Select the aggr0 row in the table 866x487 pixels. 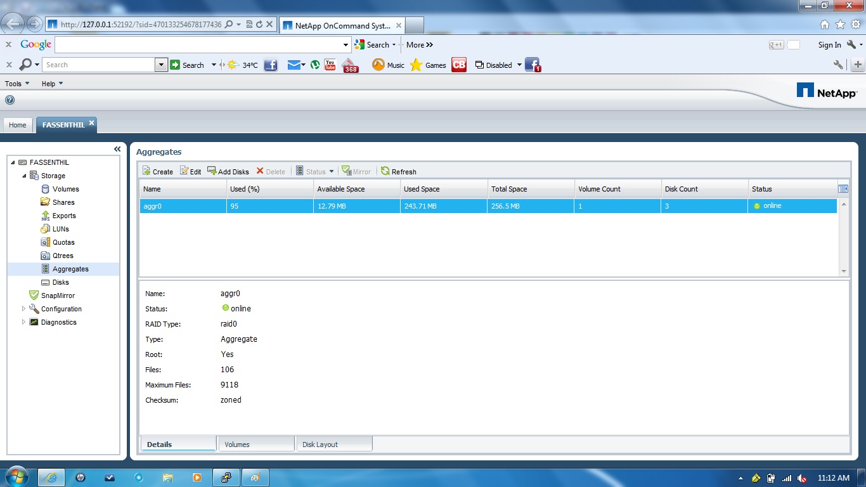pos(183,205)
